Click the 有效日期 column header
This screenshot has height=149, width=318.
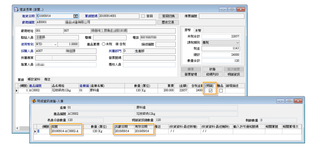click(x=144, y=127)
